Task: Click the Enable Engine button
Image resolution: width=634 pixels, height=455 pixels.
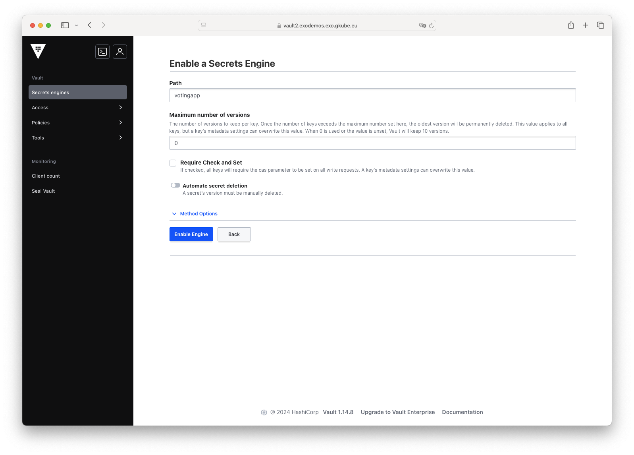Action: [191, 234]
